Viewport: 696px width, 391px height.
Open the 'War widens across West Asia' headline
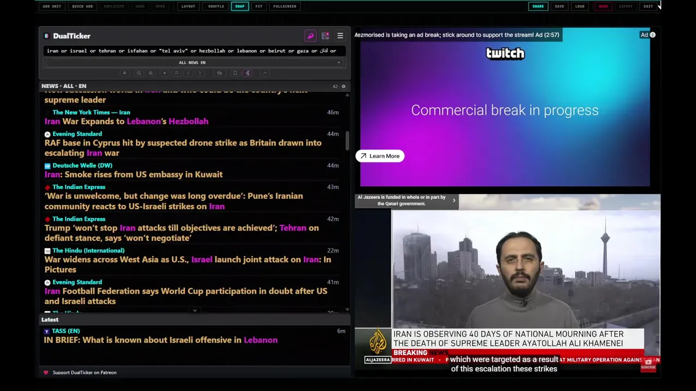click(x=188, y=264)
